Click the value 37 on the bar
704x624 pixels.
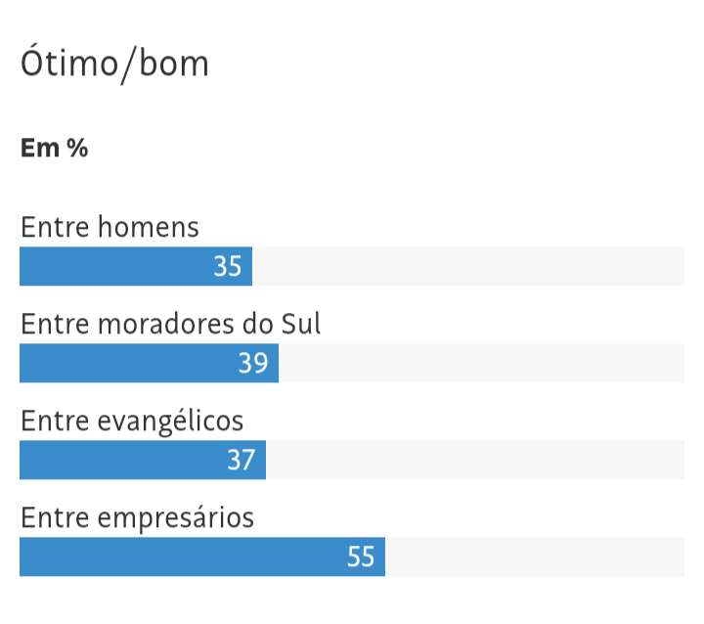[241, 460]
